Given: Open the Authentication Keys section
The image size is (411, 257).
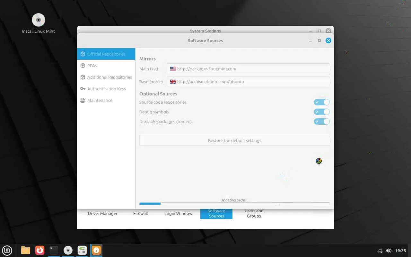Looking at the screenshot, I should [106, 89].
